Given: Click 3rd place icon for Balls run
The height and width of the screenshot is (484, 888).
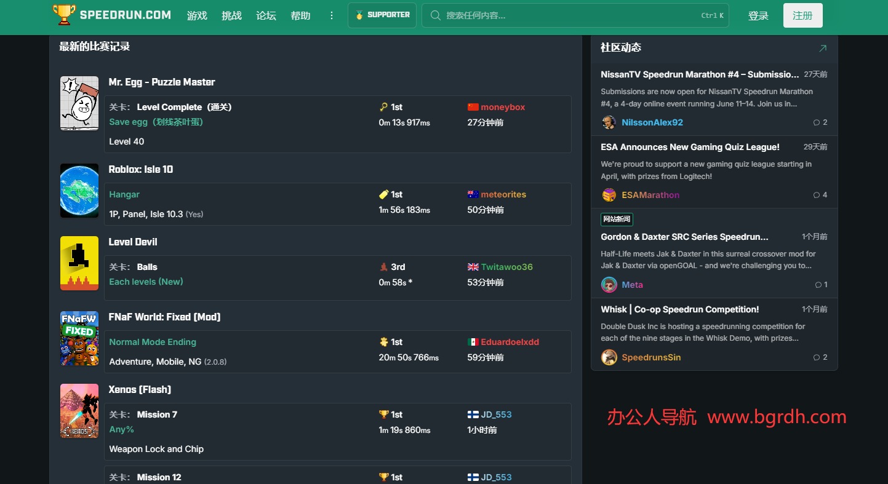Looking at the screenshot, I should (x=383, y=267).
